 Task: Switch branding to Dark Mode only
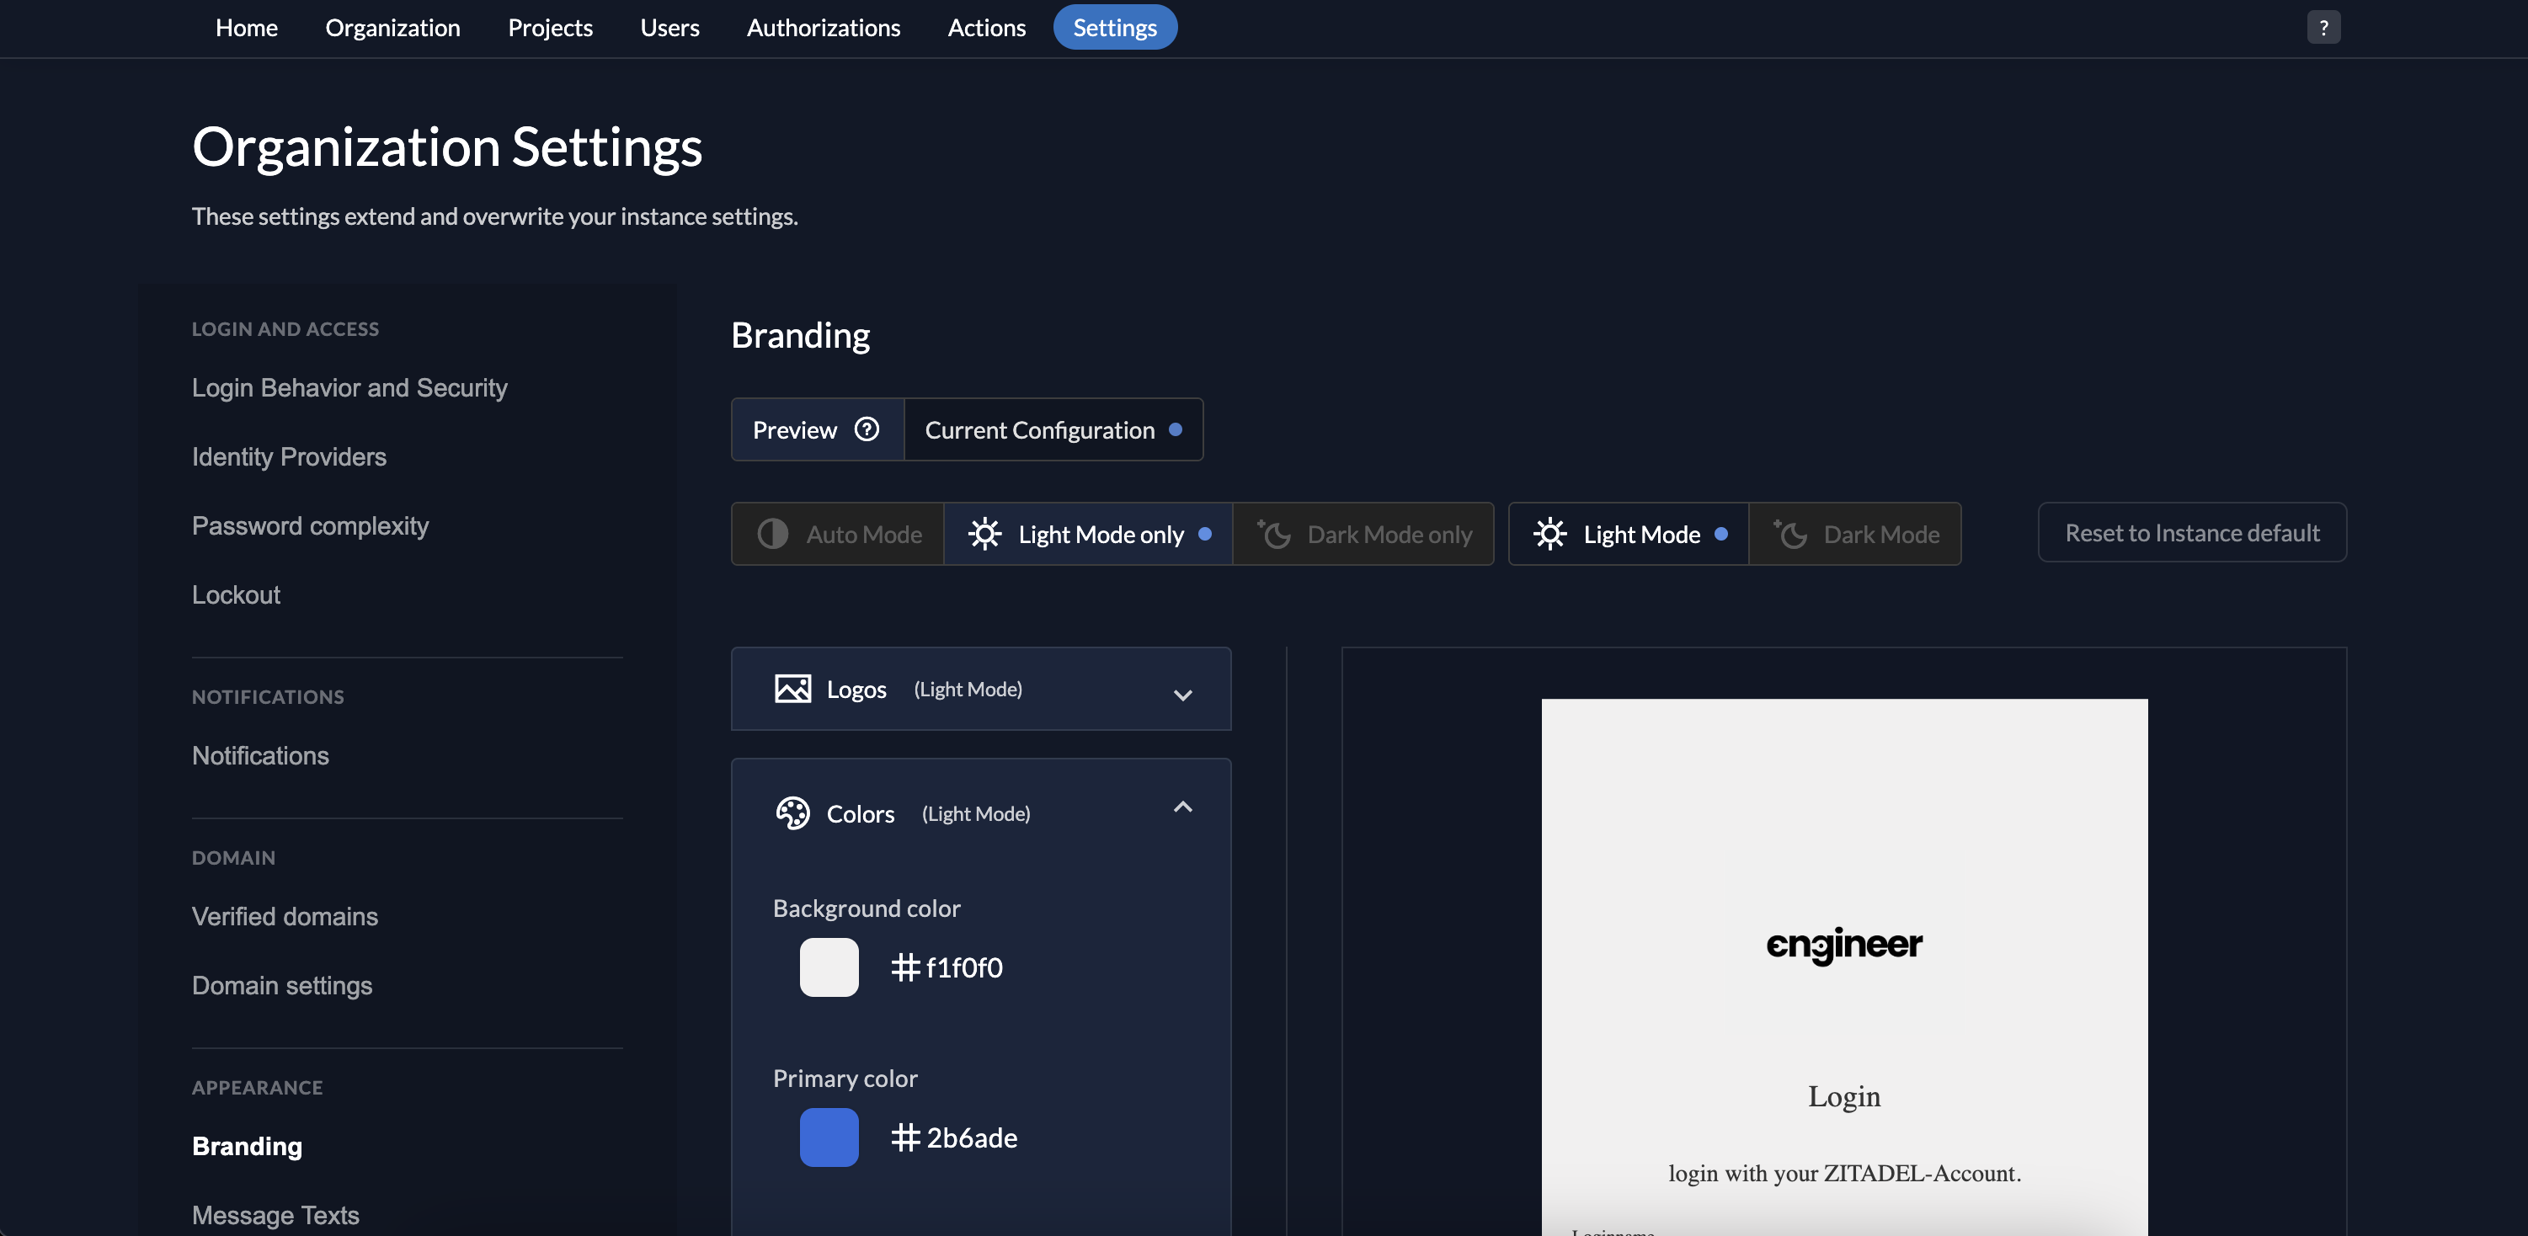click(x=1364, y=534)
